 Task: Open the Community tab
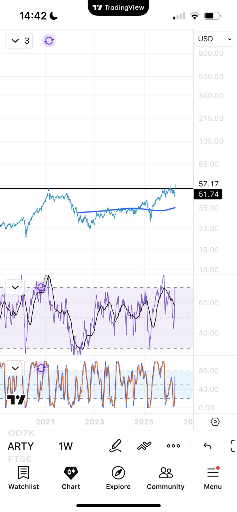[x=166, y=478]
